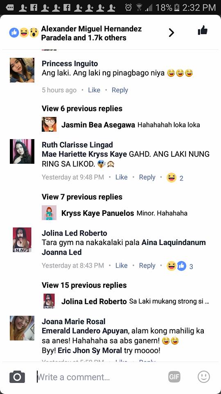Like Ruth Clarisse Lingad's comment

[121, 177]
